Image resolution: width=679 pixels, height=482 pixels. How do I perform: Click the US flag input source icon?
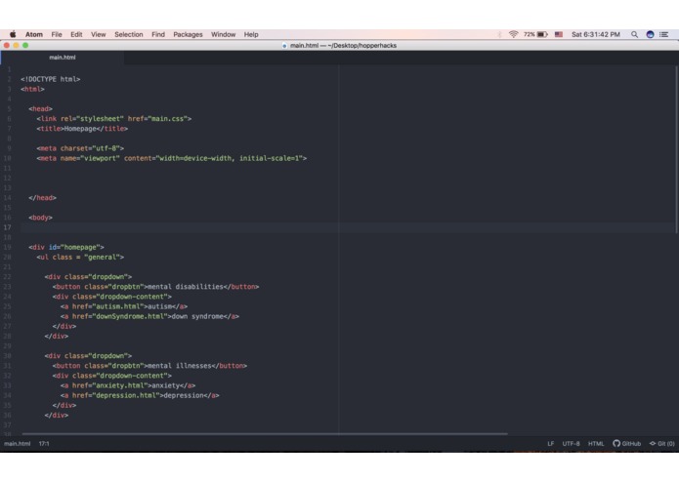(559, 34)
